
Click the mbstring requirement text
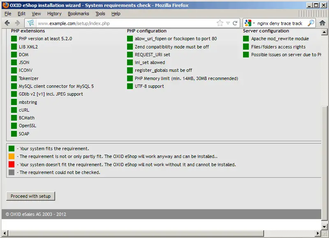click(x=28, y=102)
